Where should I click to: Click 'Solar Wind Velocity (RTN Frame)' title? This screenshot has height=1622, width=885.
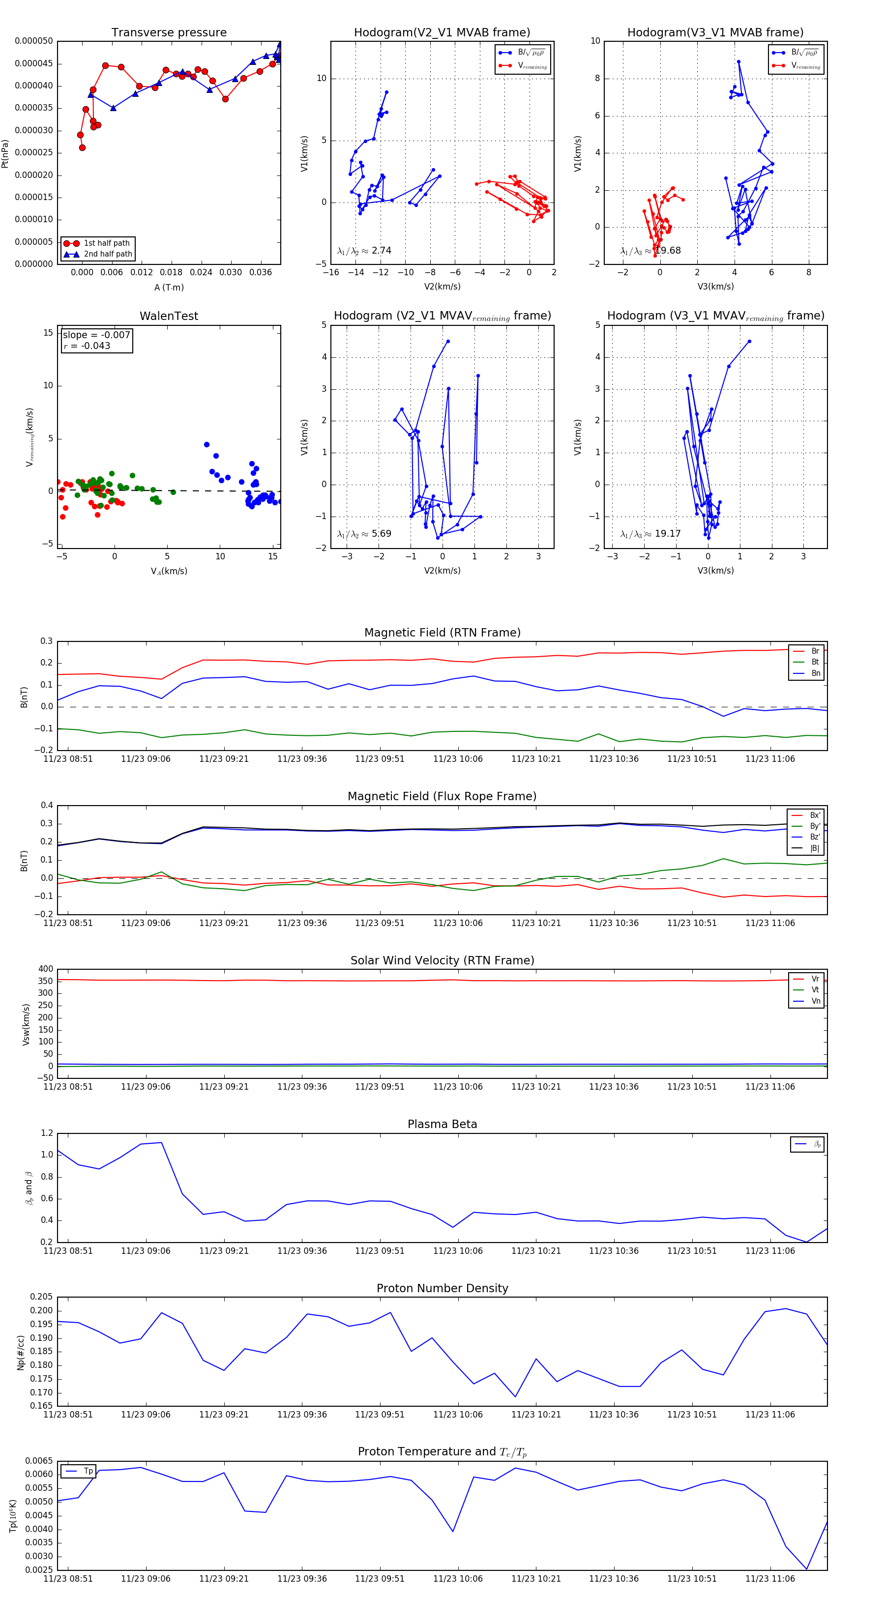pyautogui.click(x=442, y=960)
